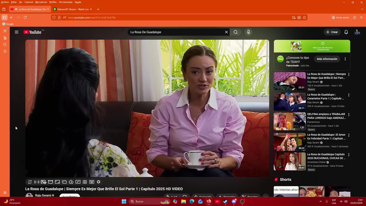366x206 pixels.
Task: Open Firefox AI chatbot sparkle sidebar icon
Action: pyautogui.click(x=5, y=31)
